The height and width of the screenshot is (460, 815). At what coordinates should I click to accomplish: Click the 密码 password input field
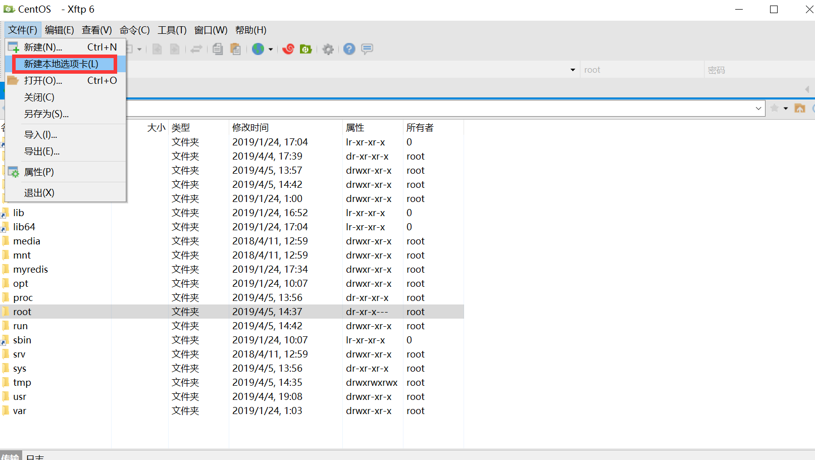pyautogui.click(x=759, y=70)
